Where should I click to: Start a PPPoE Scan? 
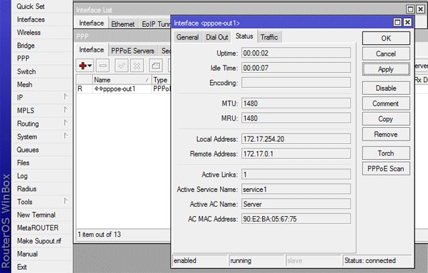(385, 169)
